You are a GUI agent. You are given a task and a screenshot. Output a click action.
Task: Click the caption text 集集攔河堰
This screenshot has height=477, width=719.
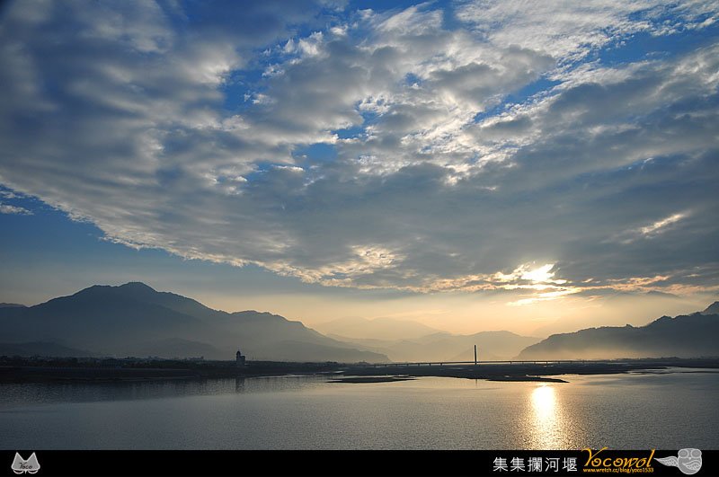click(535, 464)
